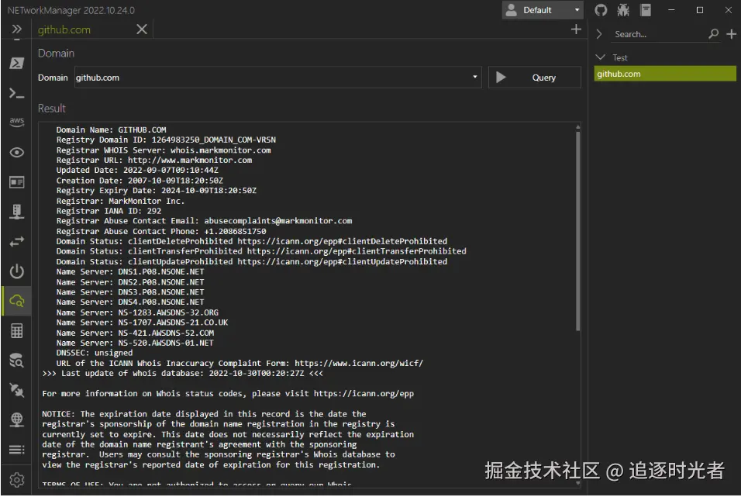Click the 'Creation Date: 2007-10-09' line

(140, 181)
